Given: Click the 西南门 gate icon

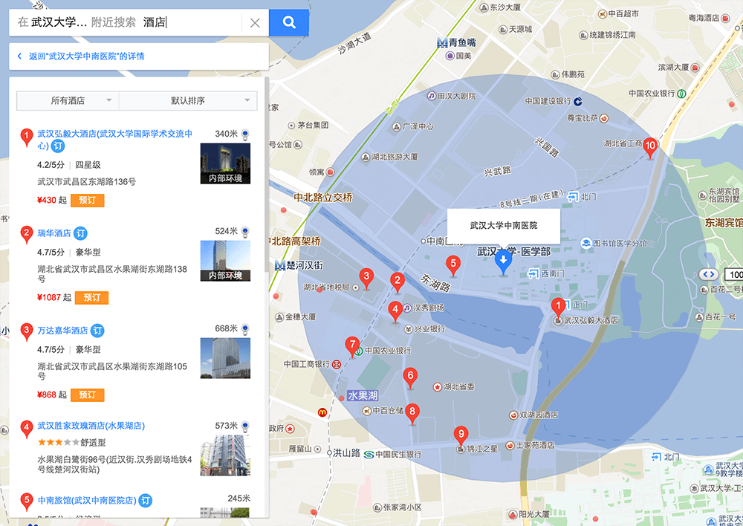Looking at the screenshot, I should click(x=533, y=273).
